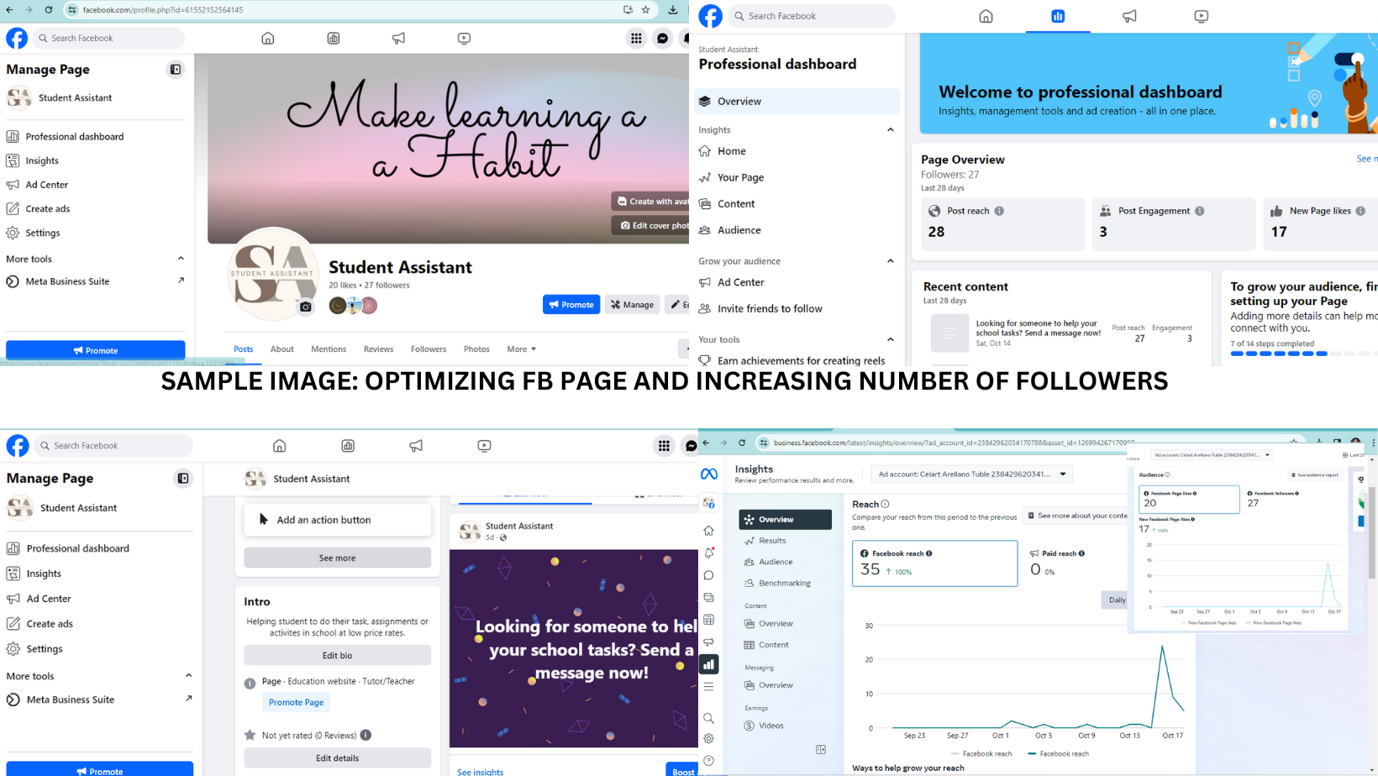Click the bookmark star in the top-left browser address bar
Image resolution: width=1378 pixels, height=776 pixels.
[x=645, y=10]
